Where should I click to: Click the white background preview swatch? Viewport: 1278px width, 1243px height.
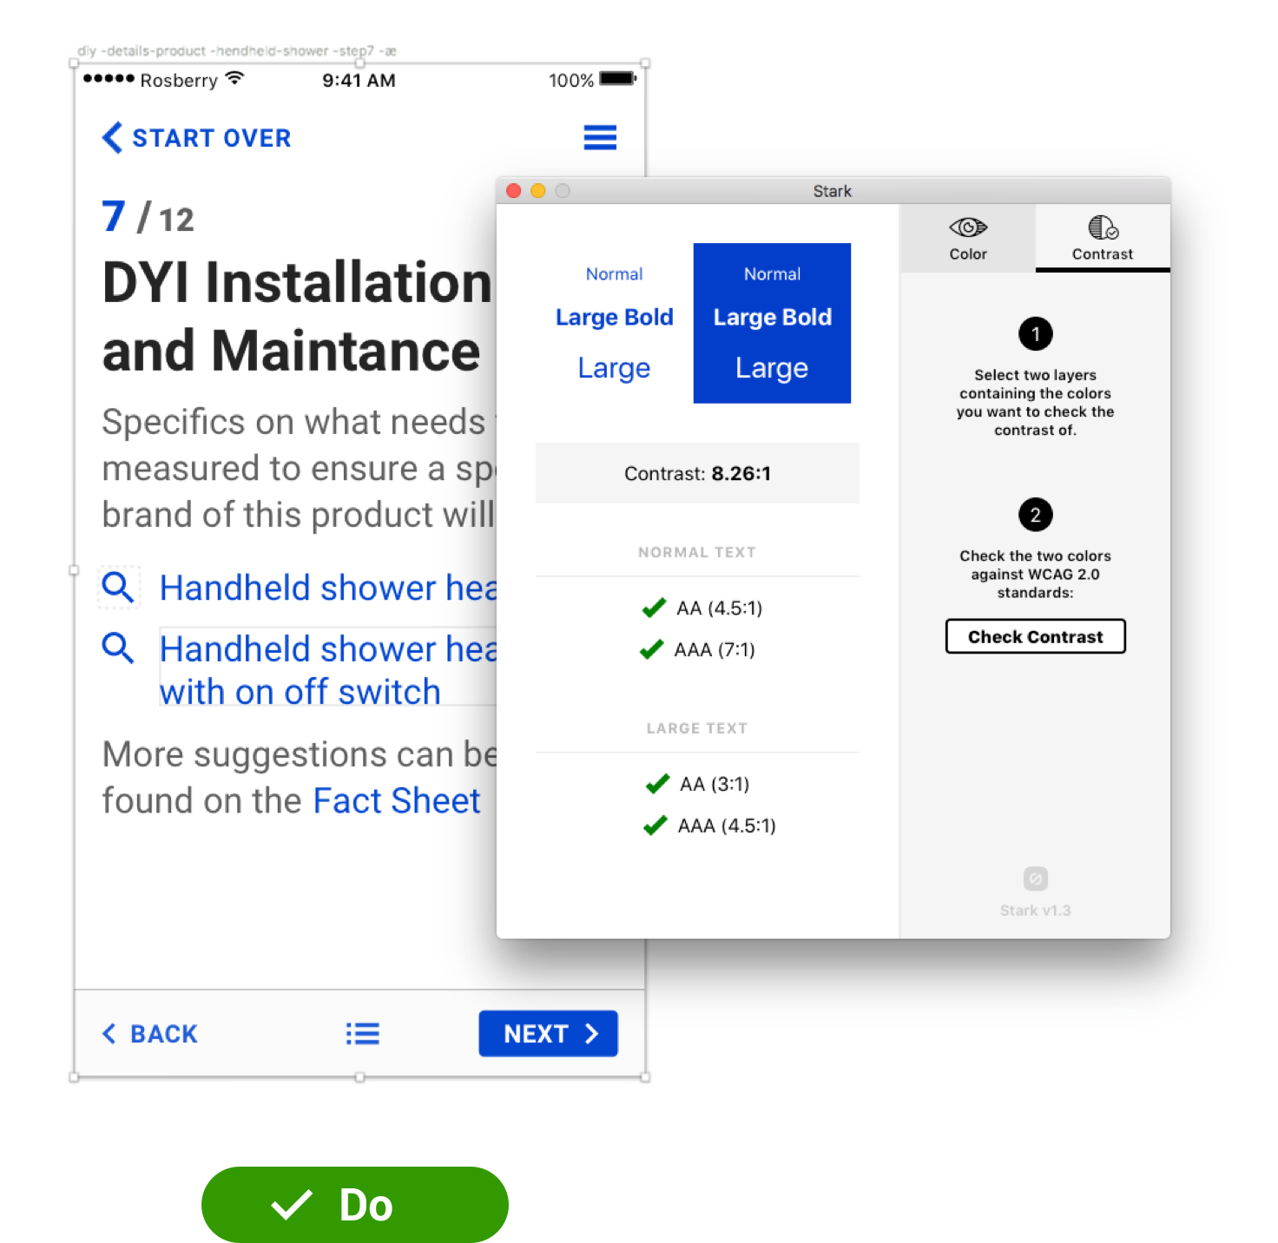[614, 323]
